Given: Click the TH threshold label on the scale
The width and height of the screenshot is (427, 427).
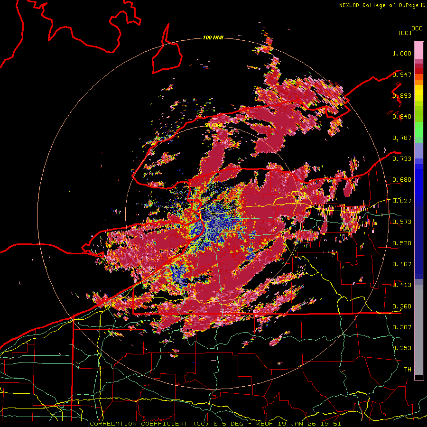Looking at the screenshot, I should pyautogui.click(x=408, y=370).
